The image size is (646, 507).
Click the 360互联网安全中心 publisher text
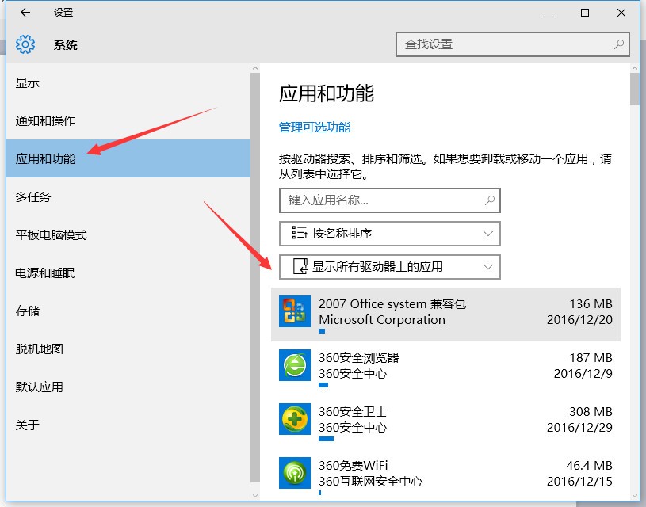point(371,481)
